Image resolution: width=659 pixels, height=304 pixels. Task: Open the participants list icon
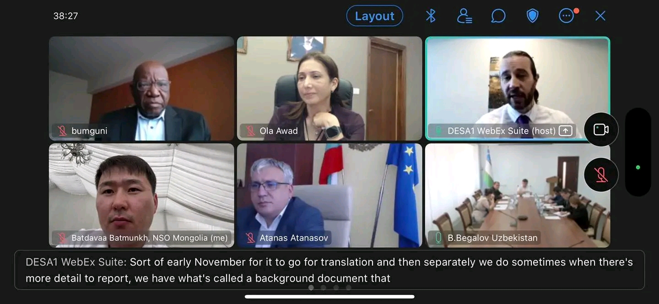point(465,16)
